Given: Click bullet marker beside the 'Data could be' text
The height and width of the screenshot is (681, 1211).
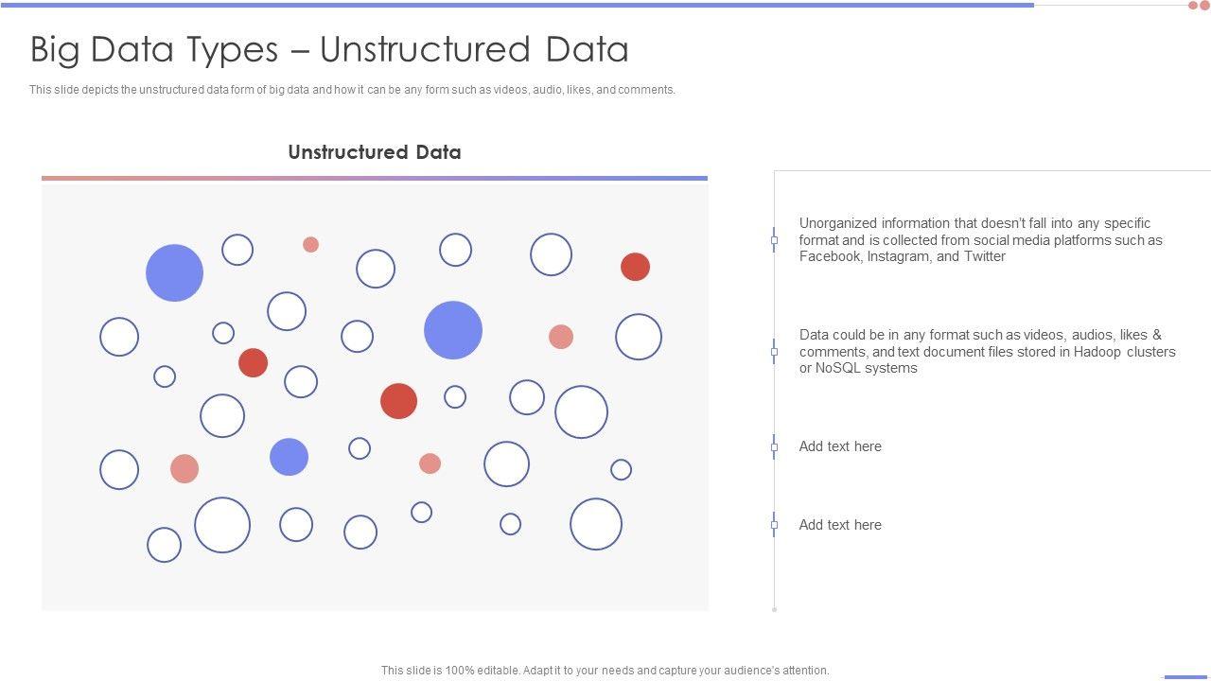Looking at the screenshot, I should click(x=774, y=352).
